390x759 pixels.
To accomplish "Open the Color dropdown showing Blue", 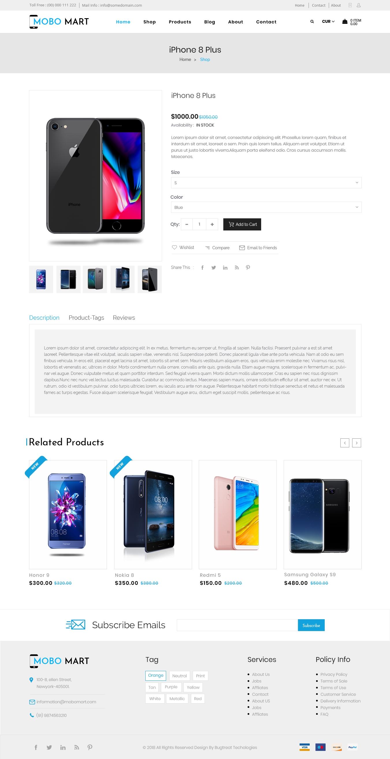I will click(x=266, y=207).
